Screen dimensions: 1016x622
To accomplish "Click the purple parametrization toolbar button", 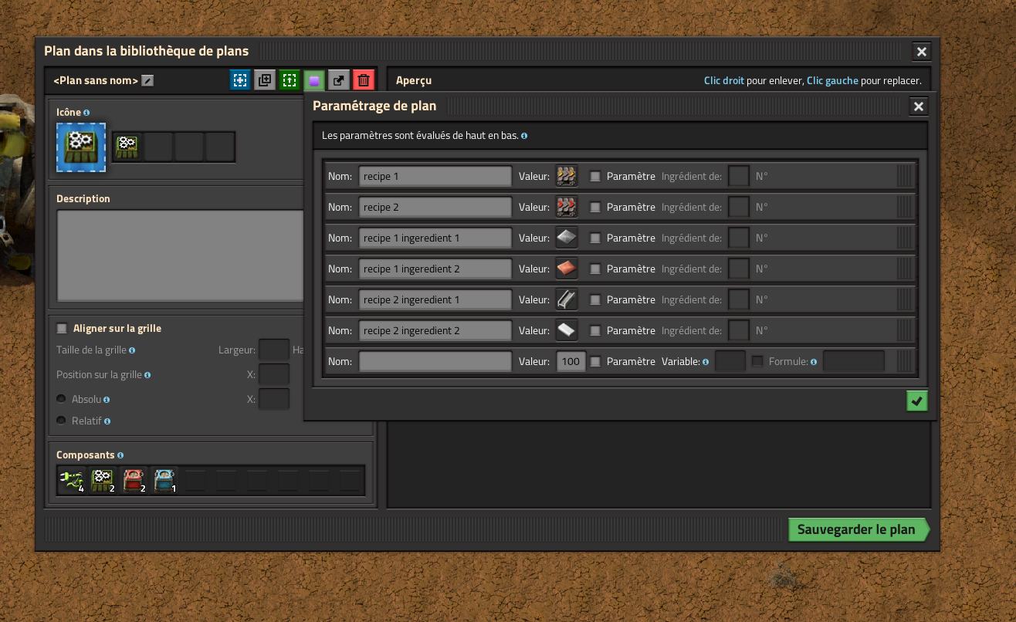I will pyautogui.click(x=314, y=80).
